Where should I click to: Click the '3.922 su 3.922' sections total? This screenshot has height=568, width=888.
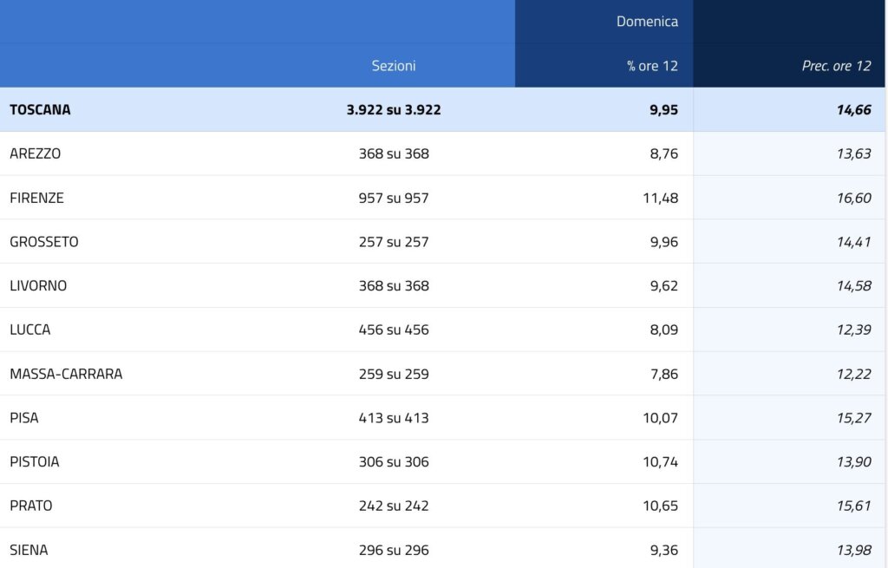click(394, 110)
